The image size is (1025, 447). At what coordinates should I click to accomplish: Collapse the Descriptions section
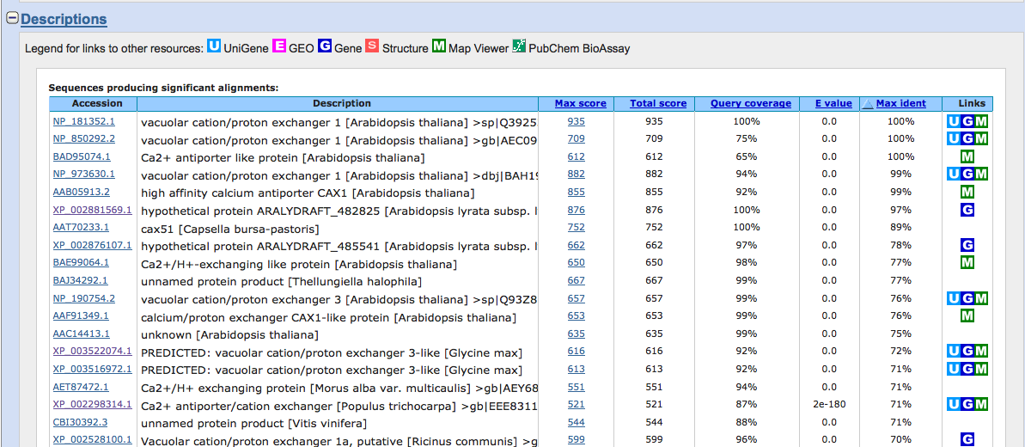[x=12, y=19]
